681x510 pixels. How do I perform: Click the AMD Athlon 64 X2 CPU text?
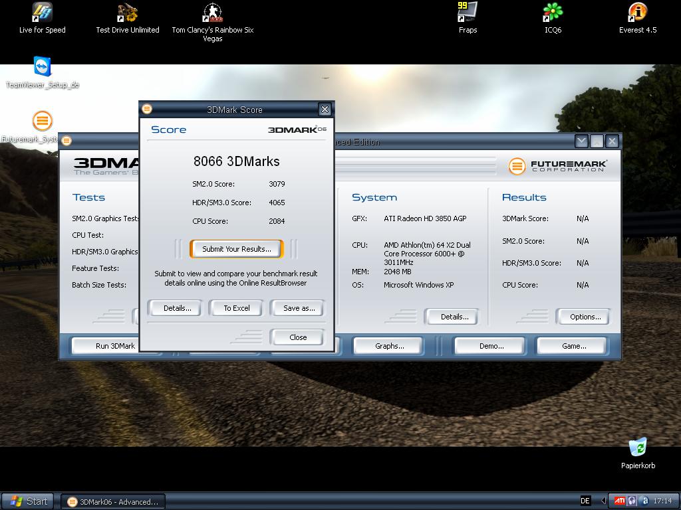tap(427, 254)
